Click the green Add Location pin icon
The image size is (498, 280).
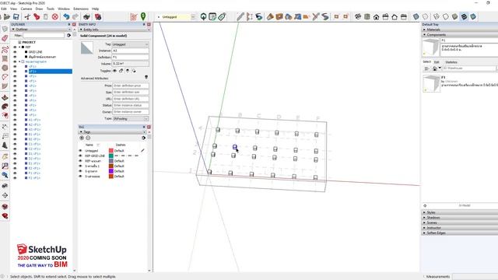(143, 16)
